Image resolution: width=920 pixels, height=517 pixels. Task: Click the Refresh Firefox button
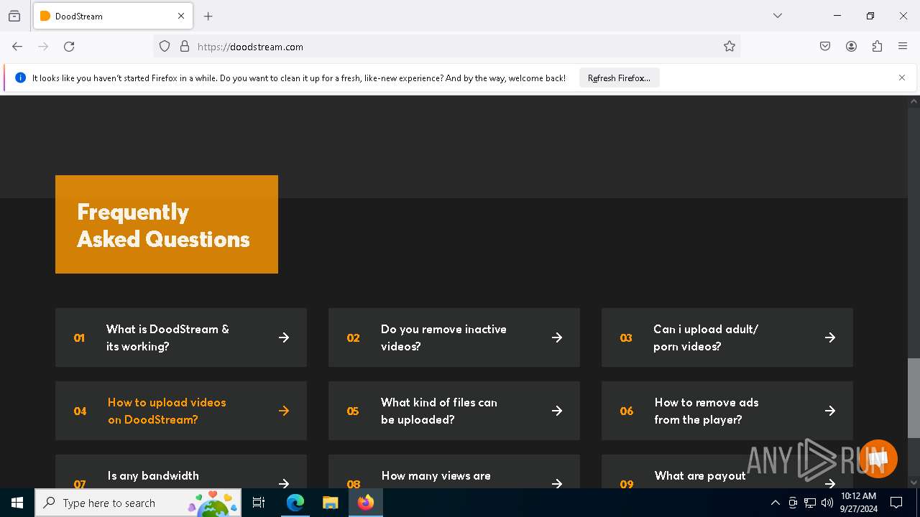pyautogui.click(x=619, y=78)
